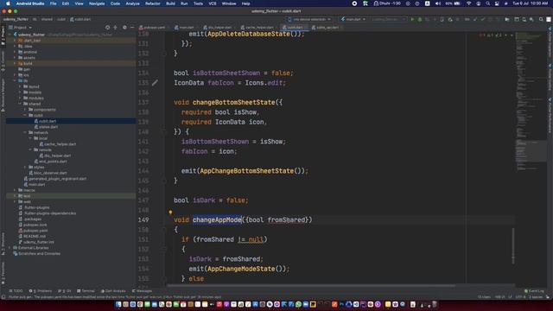Switch to the cache_helper.dart editor tab
The height and width of the screenshot is (311, 553).
[257, 27]
